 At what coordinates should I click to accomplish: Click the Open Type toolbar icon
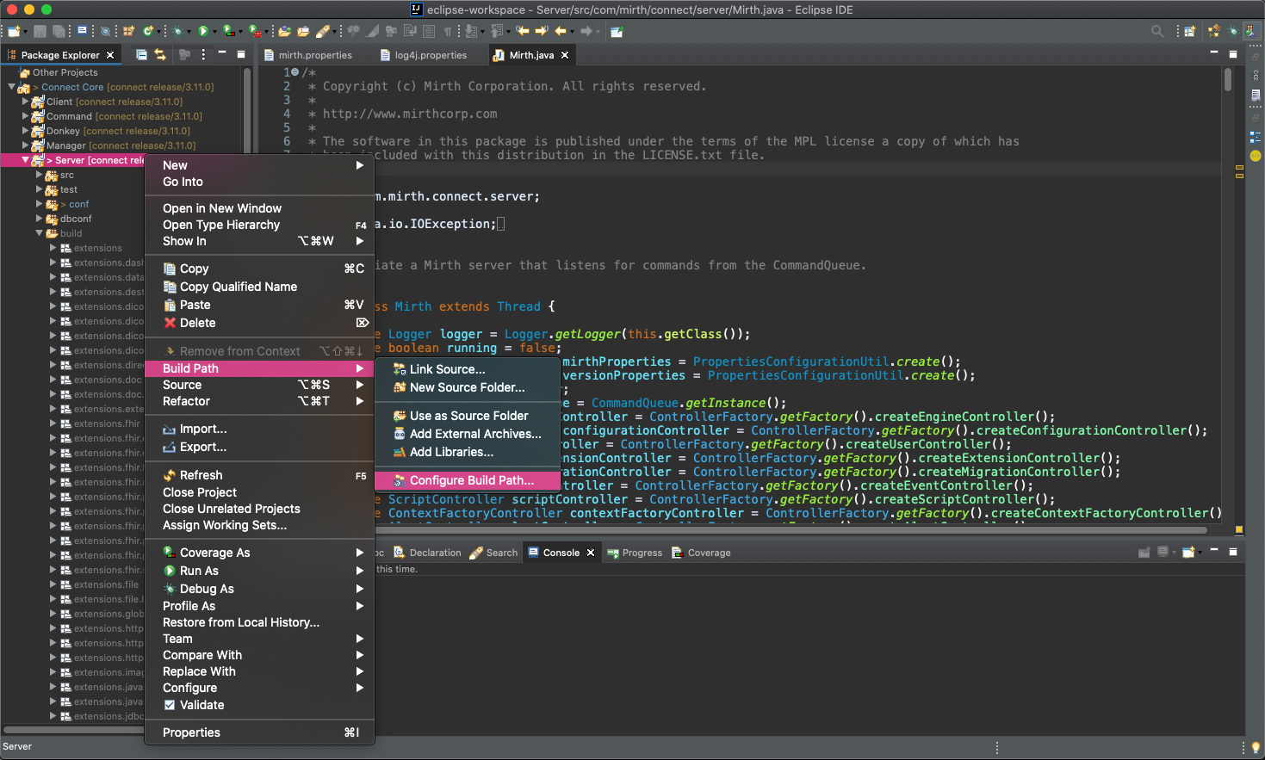pos(284,31)
